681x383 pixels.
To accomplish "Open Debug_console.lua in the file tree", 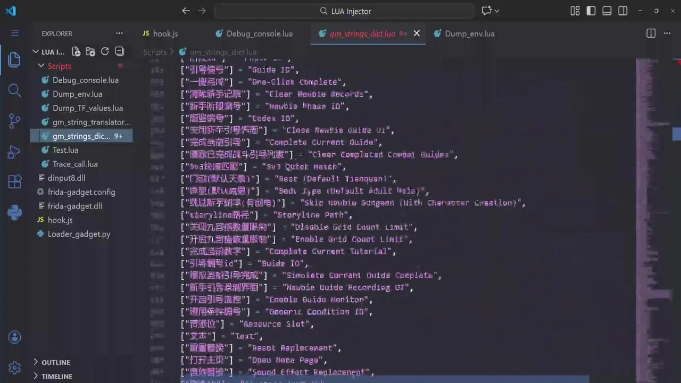I will tap(81, 80).
